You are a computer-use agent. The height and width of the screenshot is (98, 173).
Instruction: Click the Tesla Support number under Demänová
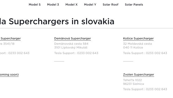coord(88,53)
